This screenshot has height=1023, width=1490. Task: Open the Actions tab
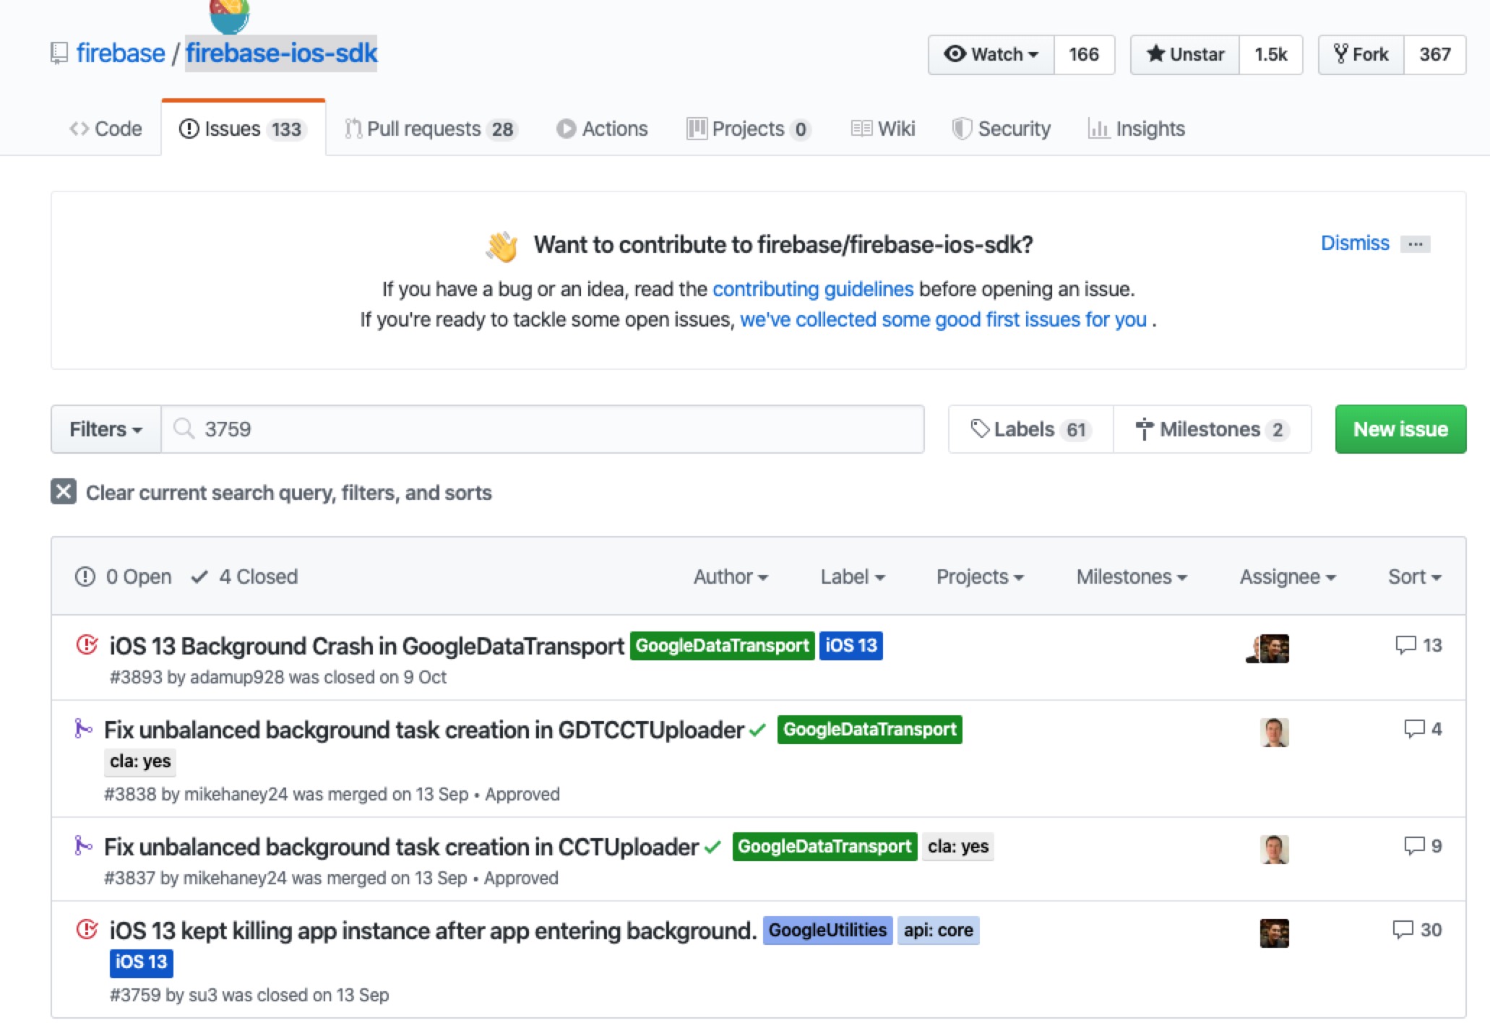pyautogui.click(x=602, y=129)
